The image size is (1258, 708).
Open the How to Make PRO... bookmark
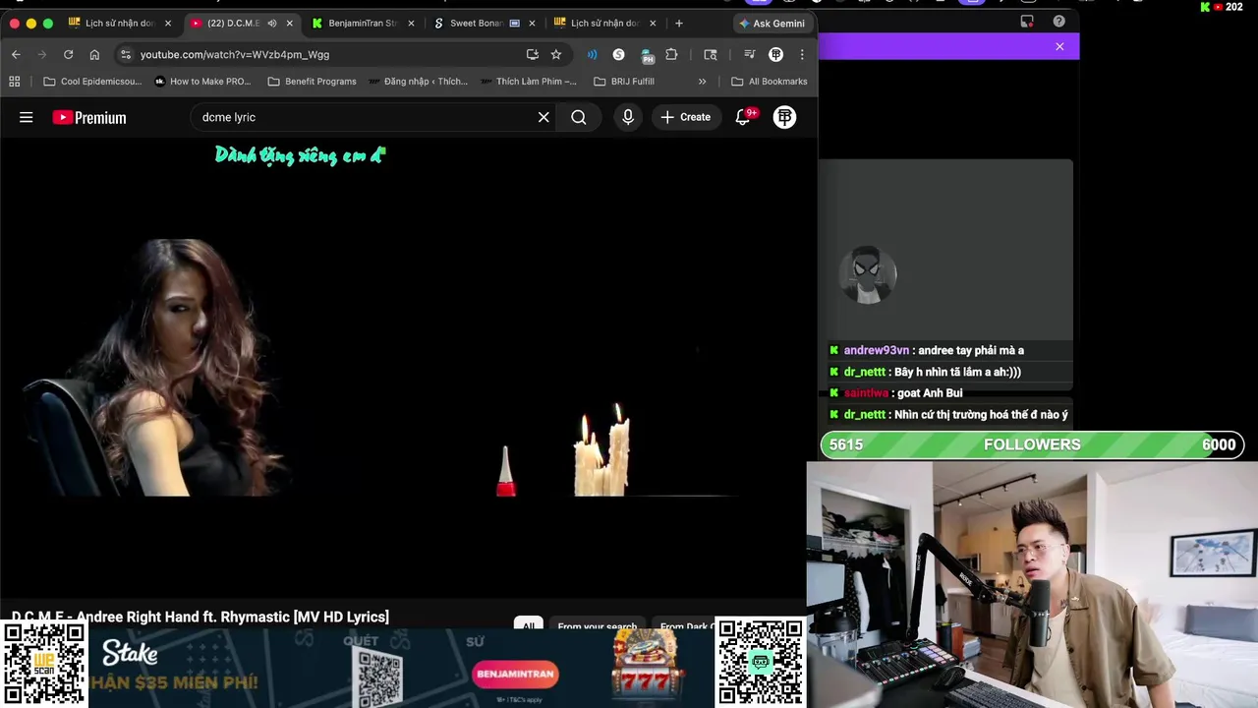(202, 82)
